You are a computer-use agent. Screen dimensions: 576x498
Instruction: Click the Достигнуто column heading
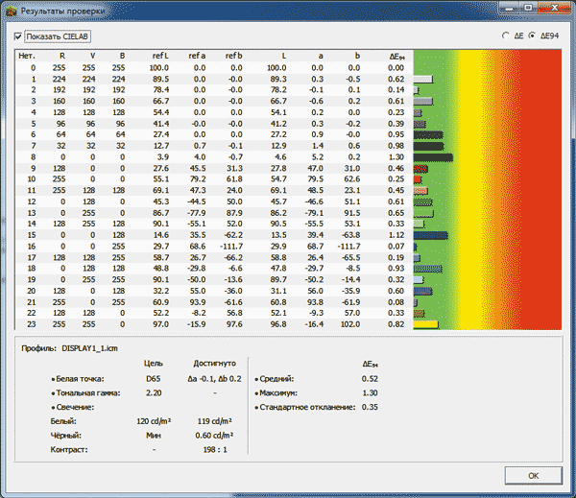coord(214,364)
